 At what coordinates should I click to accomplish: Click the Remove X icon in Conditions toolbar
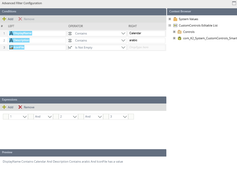pyautogui.click(x=20, y=19)
